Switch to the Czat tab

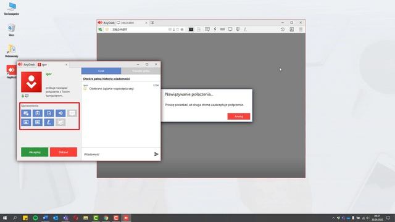click(x=101, y=71)
